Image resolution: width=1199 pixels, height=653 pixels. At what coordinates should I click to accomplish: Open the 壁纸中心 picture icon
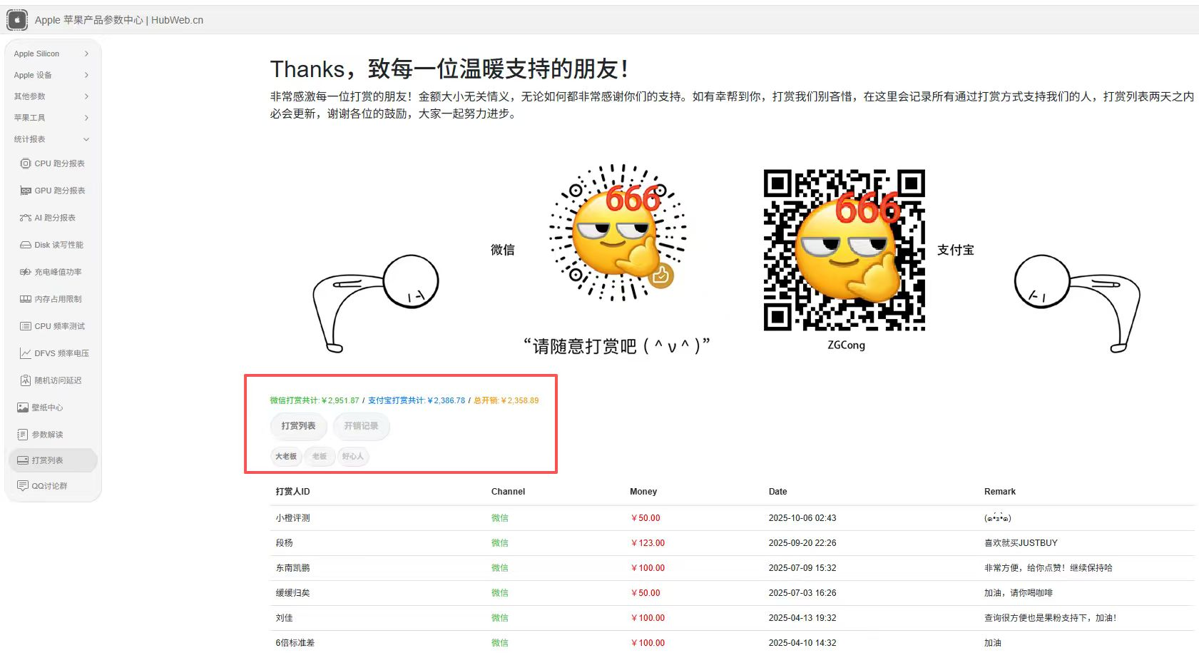(x=23, y=408)
